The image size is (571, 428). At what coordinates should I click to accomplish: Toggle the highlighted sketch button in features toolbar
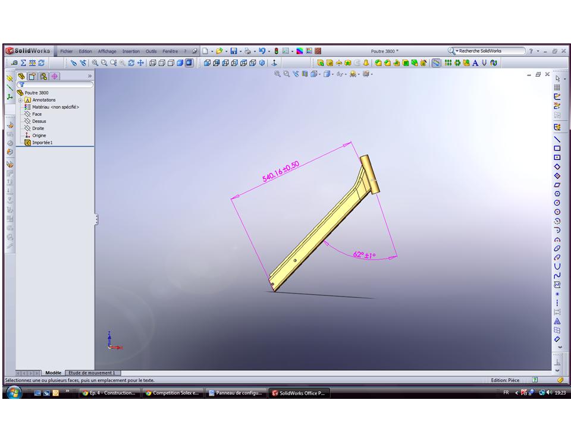437,62
